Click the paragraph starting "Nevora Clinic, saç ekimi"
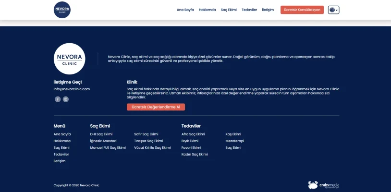 [x=221, y=59]
